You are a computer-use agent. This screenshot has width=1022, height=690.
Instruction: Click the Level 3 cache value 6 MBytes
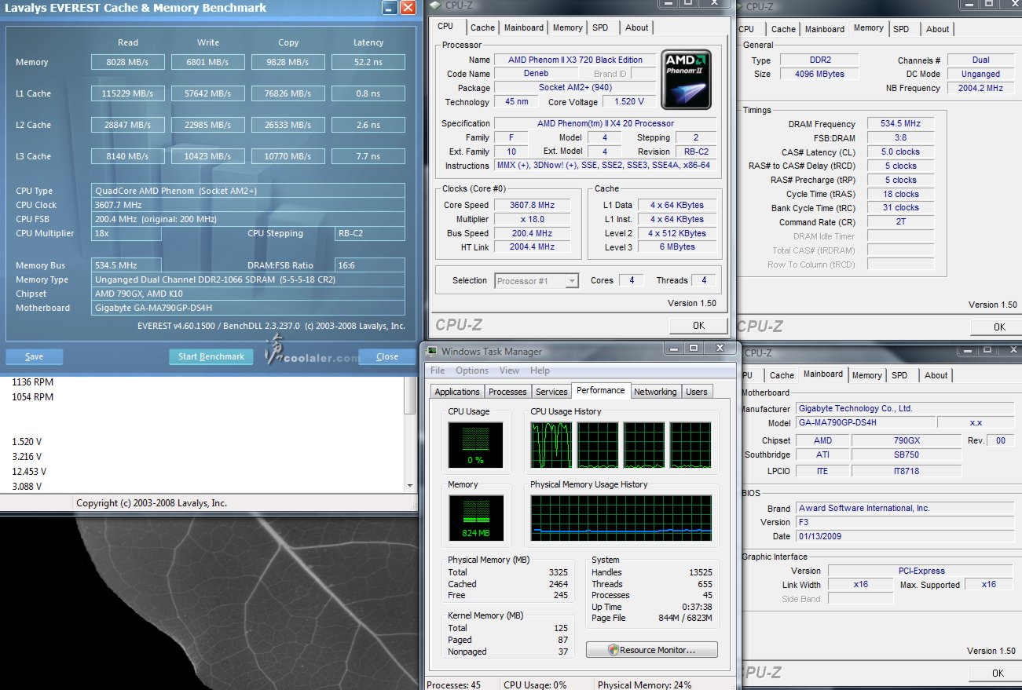pos(677,246)
